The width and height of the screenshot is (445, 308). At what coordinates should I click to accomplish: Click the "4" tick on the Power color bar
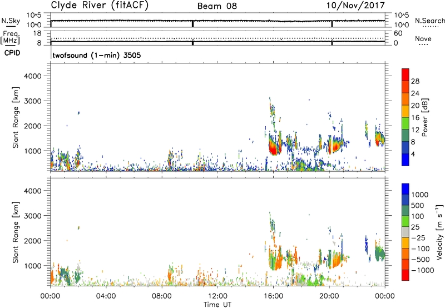[x=413, y=155]
